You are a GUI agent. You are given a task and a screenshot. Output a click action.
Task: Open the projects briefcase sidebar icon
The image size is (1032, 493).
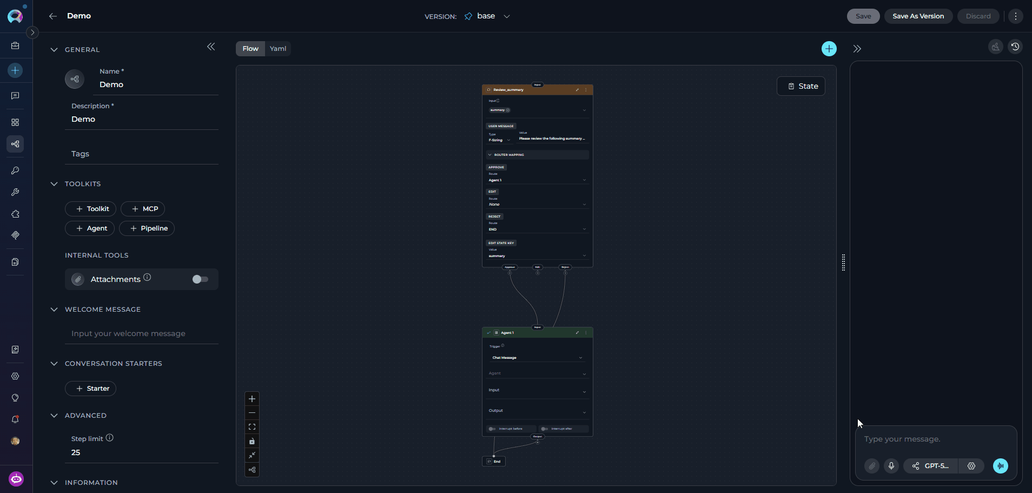click(15, 46)
